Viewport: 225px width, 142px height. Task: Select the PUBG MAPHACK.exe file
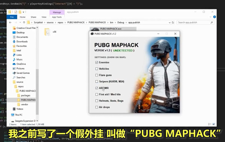(113, 29)
